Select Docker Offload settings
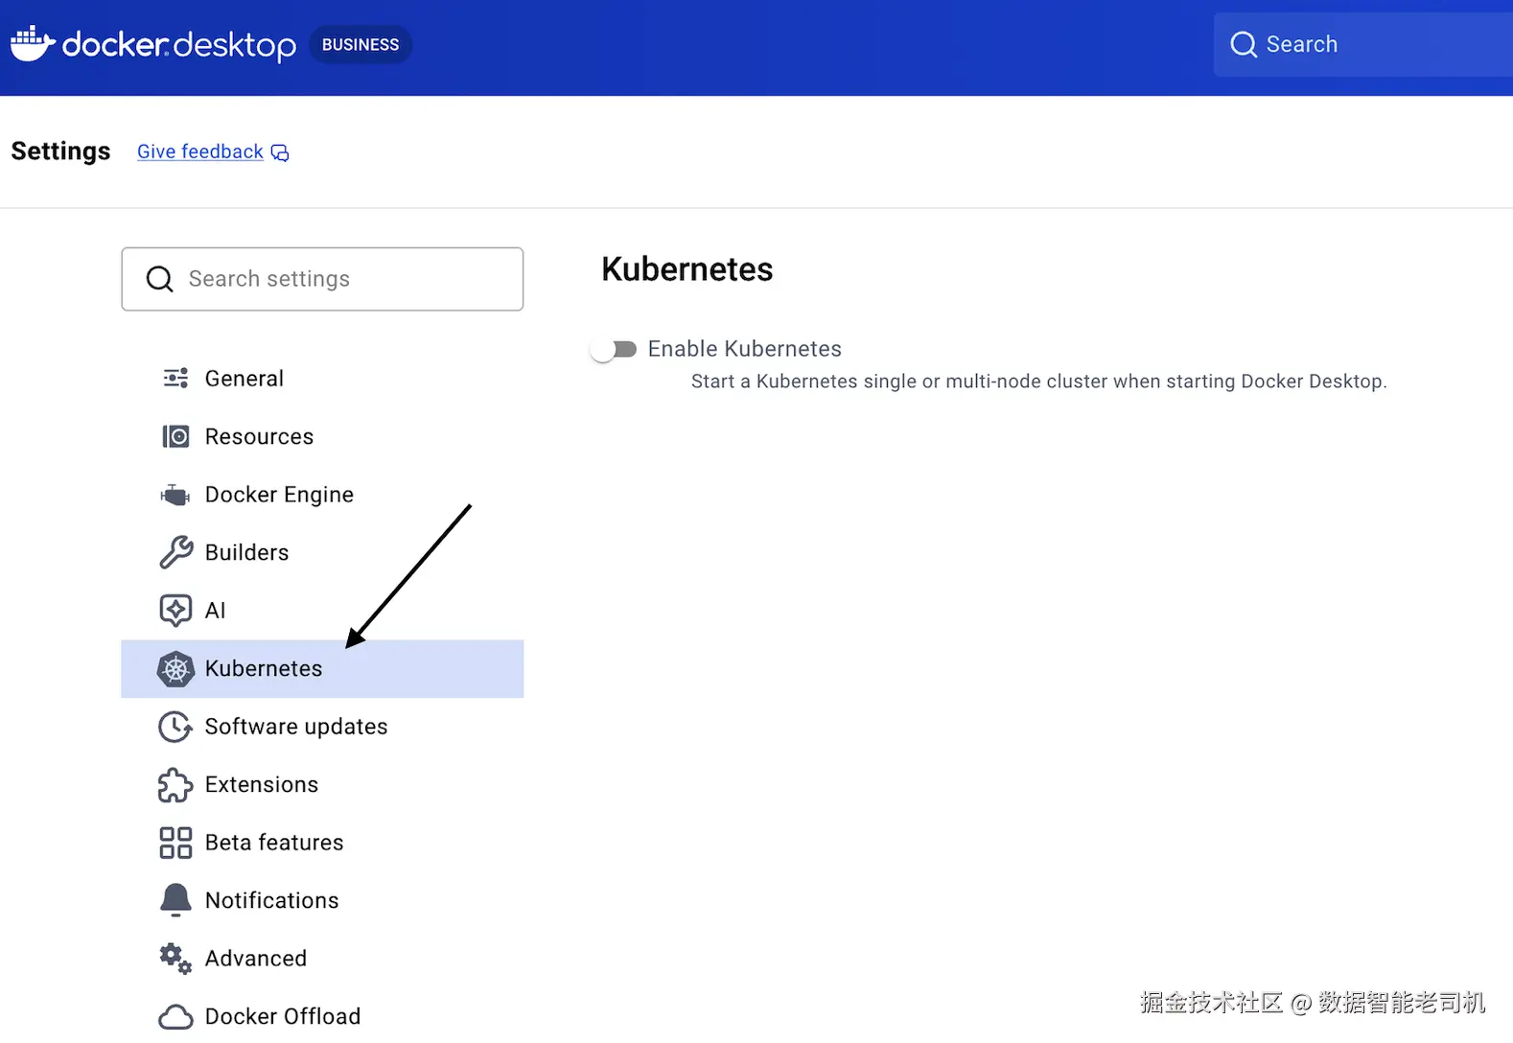The height and width of the screenshot is (1043, 1513). click(322, 1015)
